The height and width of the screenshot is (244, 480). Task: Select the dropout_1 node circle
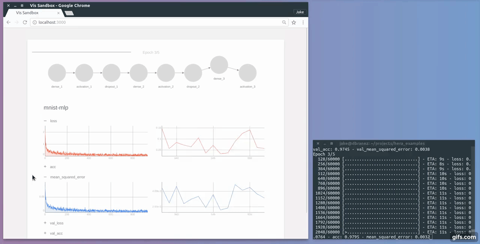click(x=111, y=73)
